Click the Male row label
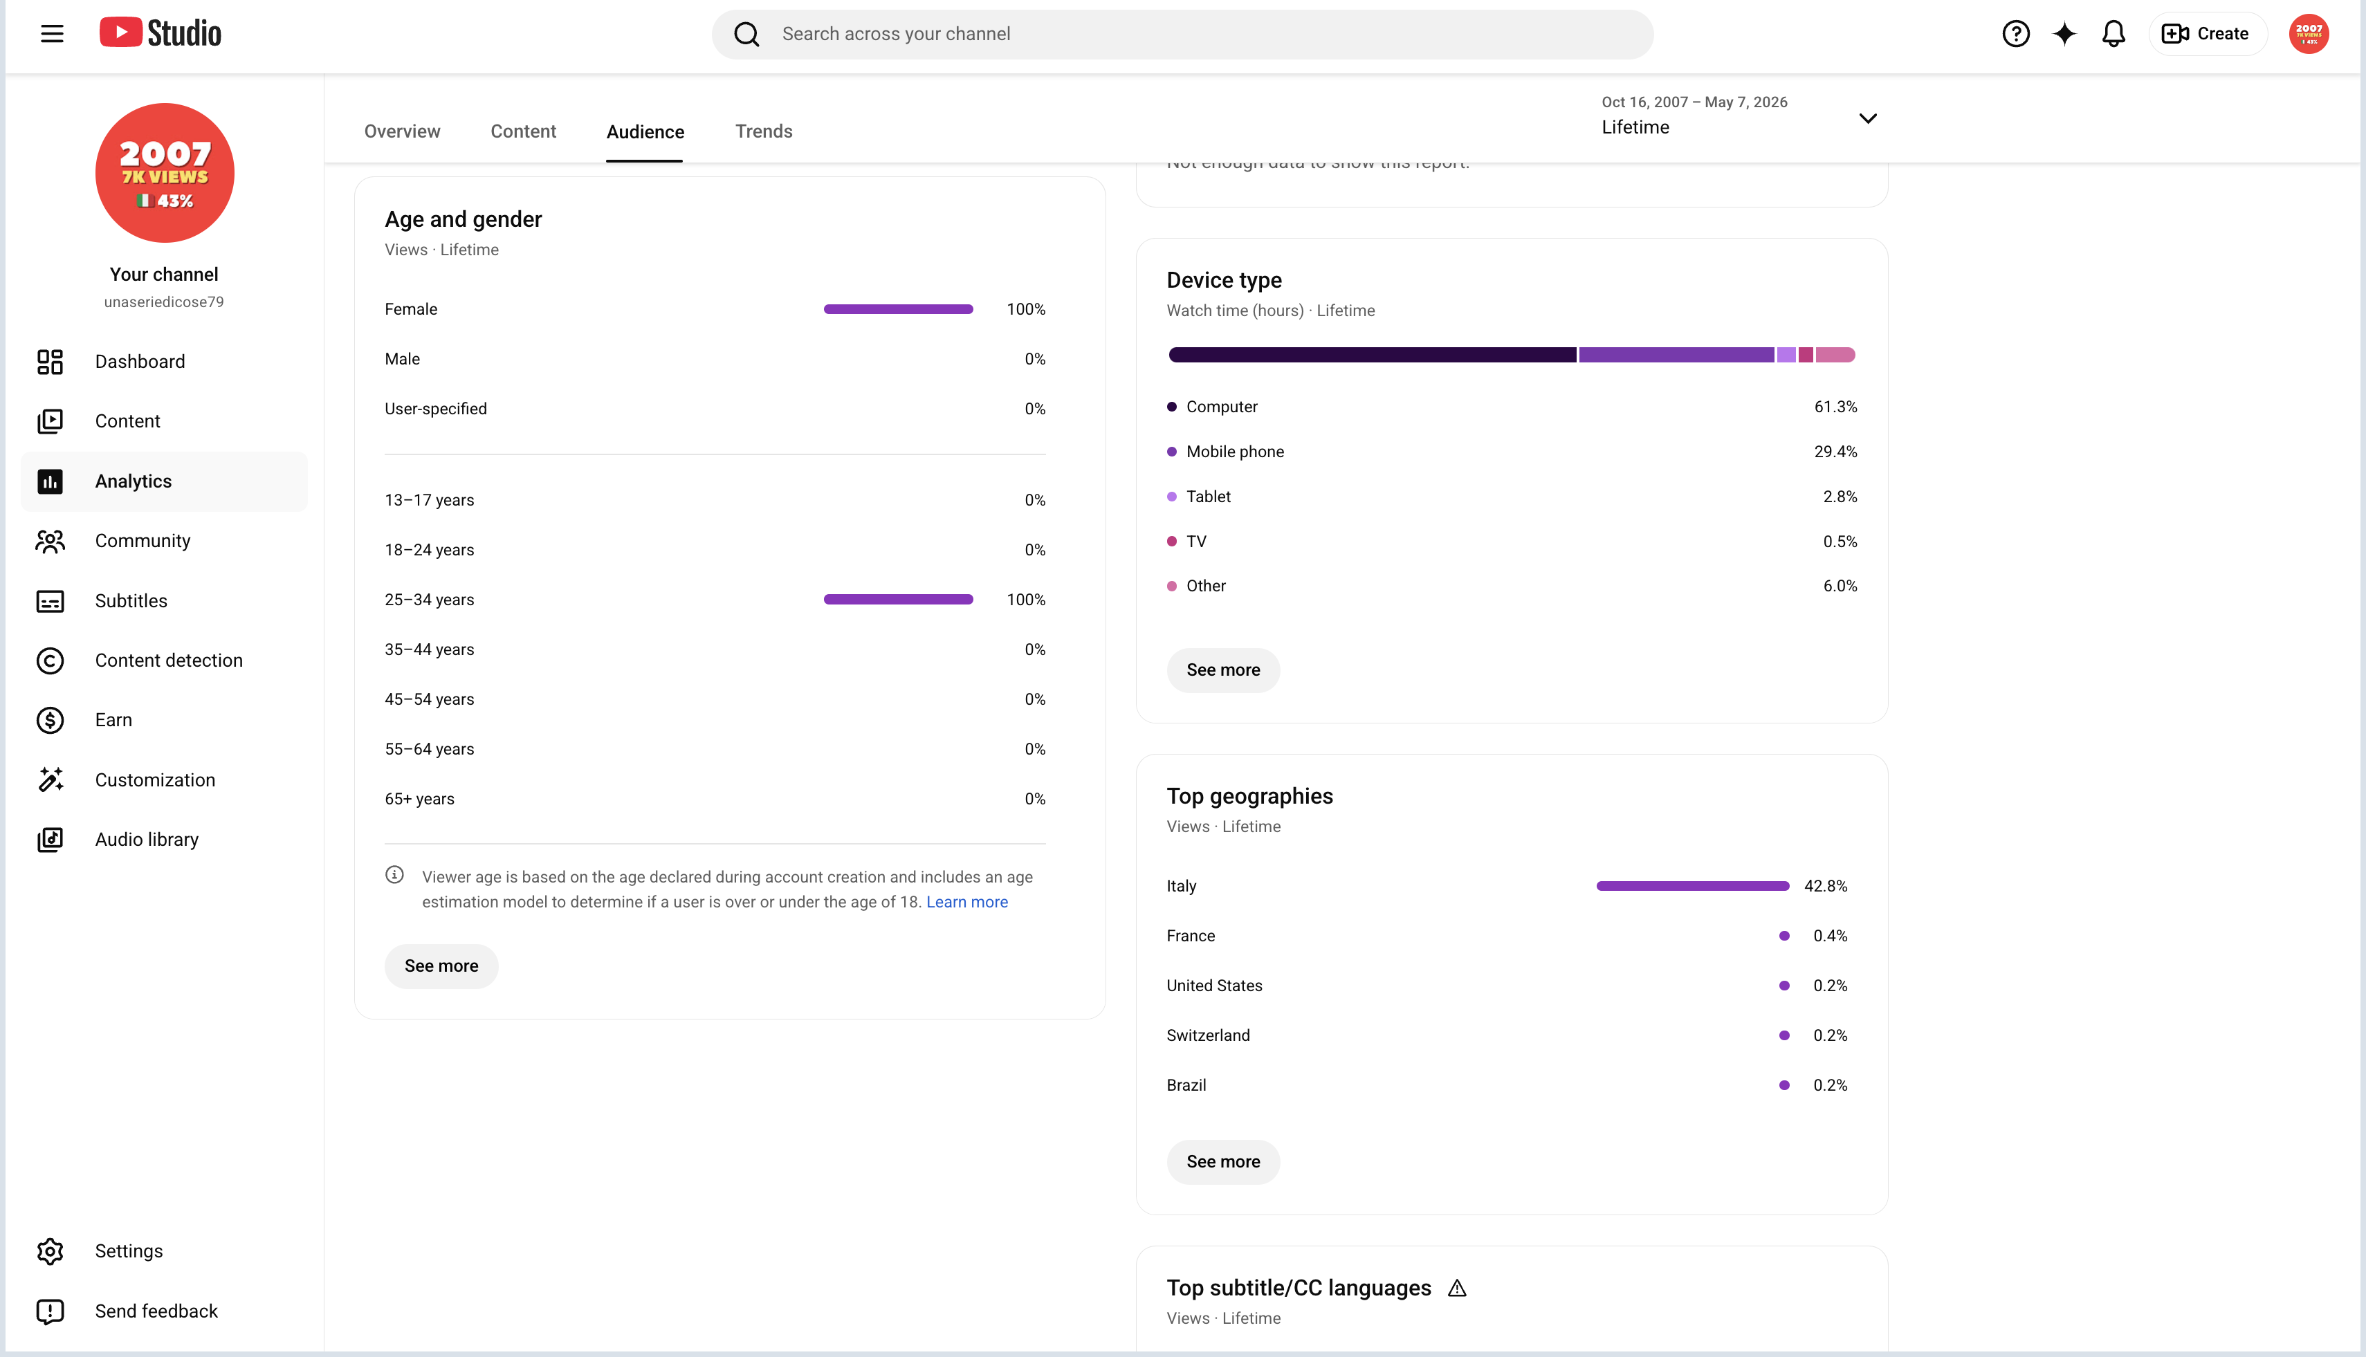Viewport: 2366px width, 1357px height. (402, 359)
